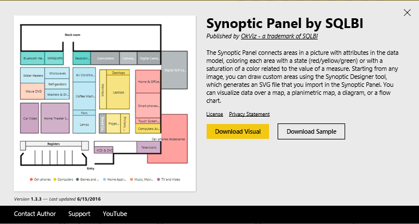Open the YouTube footer link
The height and width of the screenshot is (224, 419).
(115, 214)
